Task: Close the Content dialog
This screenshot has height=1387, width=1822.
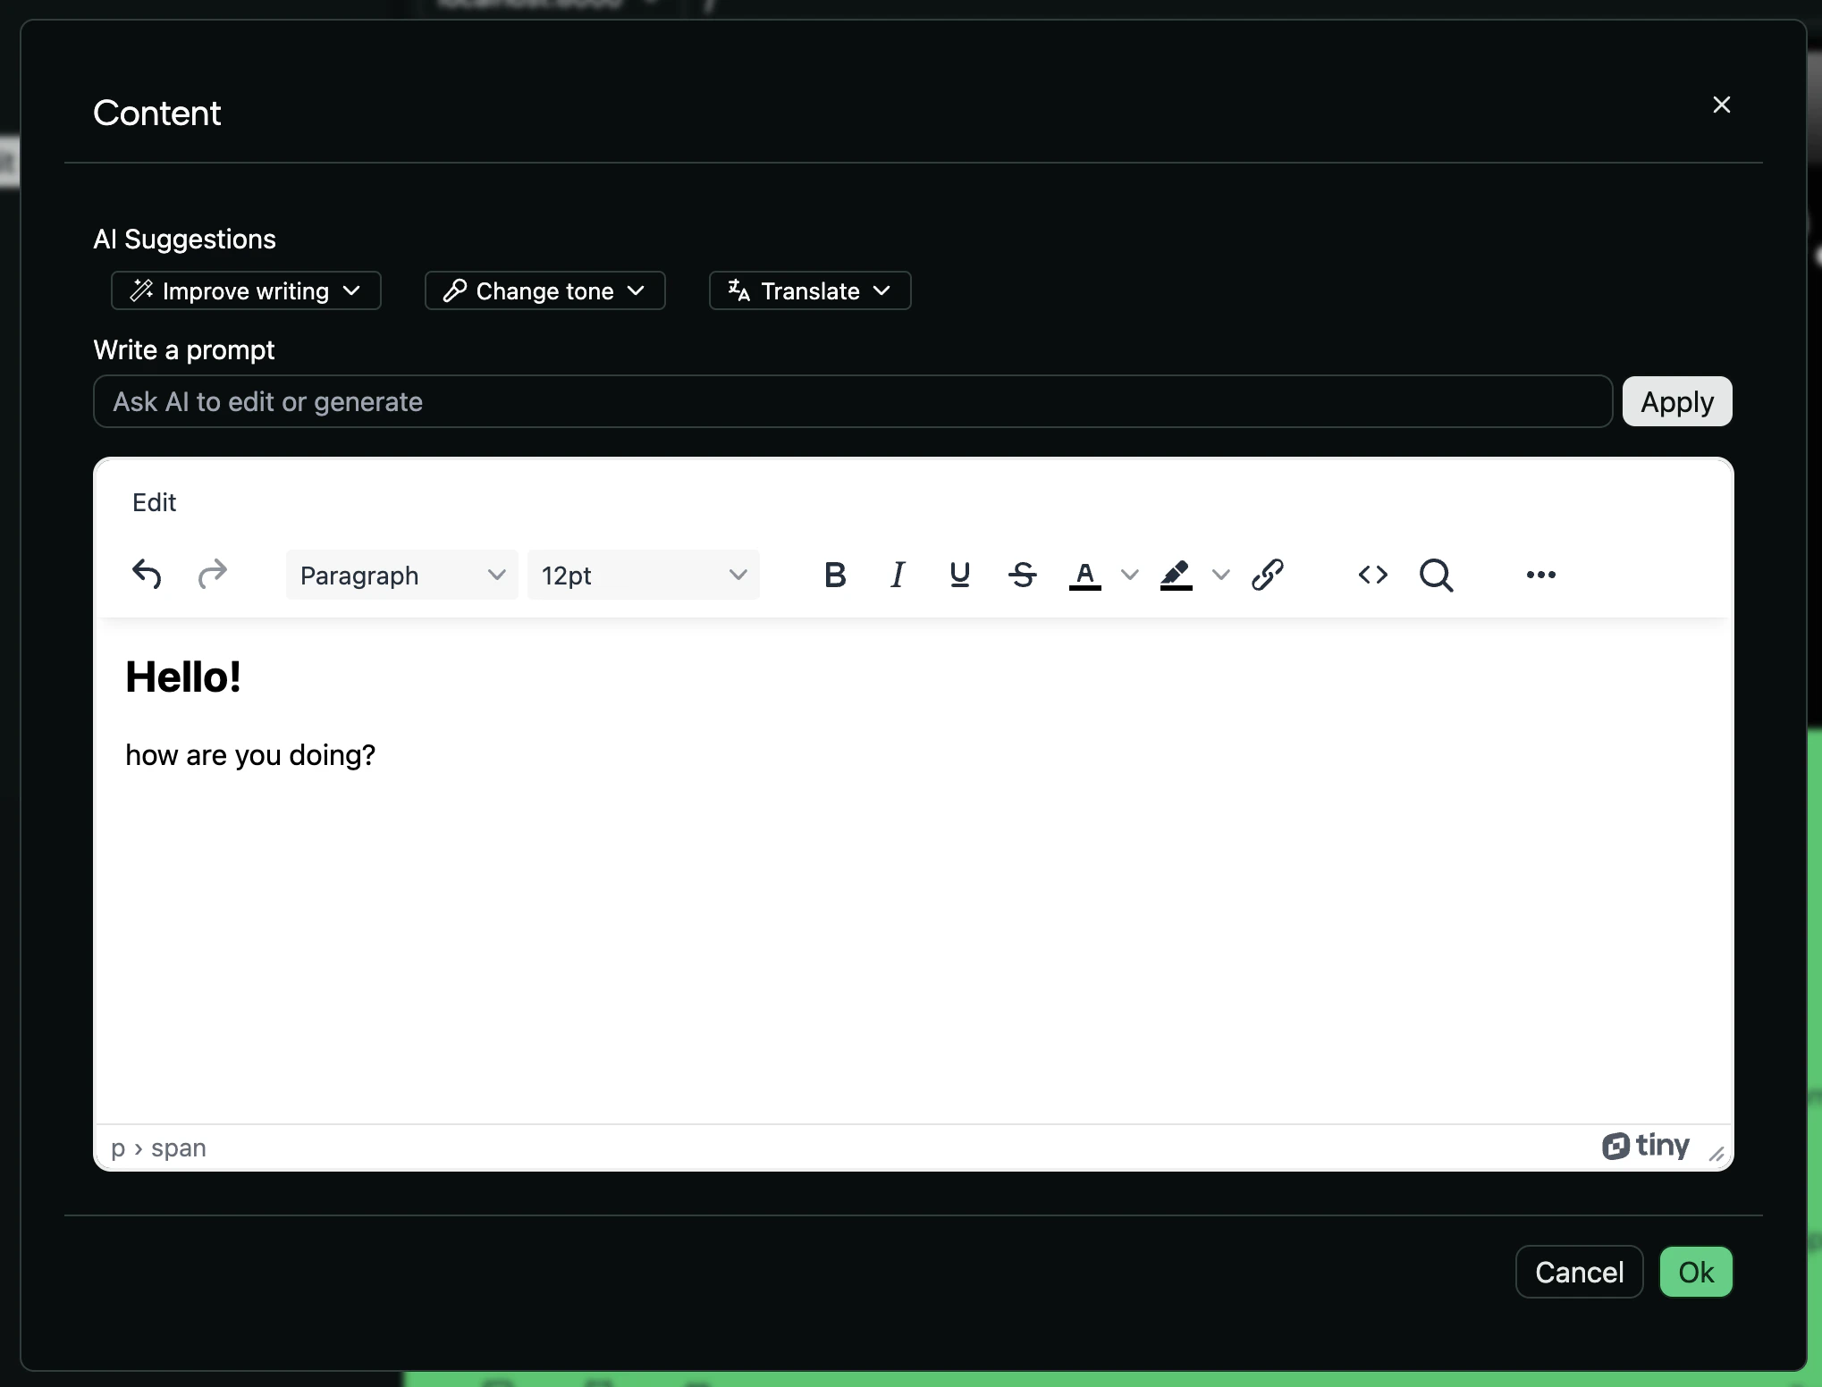Action: click(1722, 105)
